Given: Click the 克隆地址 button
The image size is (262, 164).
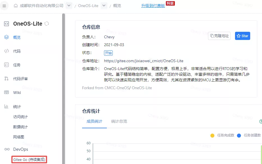Looking at the screenshot, I should [x=219, y=36].
